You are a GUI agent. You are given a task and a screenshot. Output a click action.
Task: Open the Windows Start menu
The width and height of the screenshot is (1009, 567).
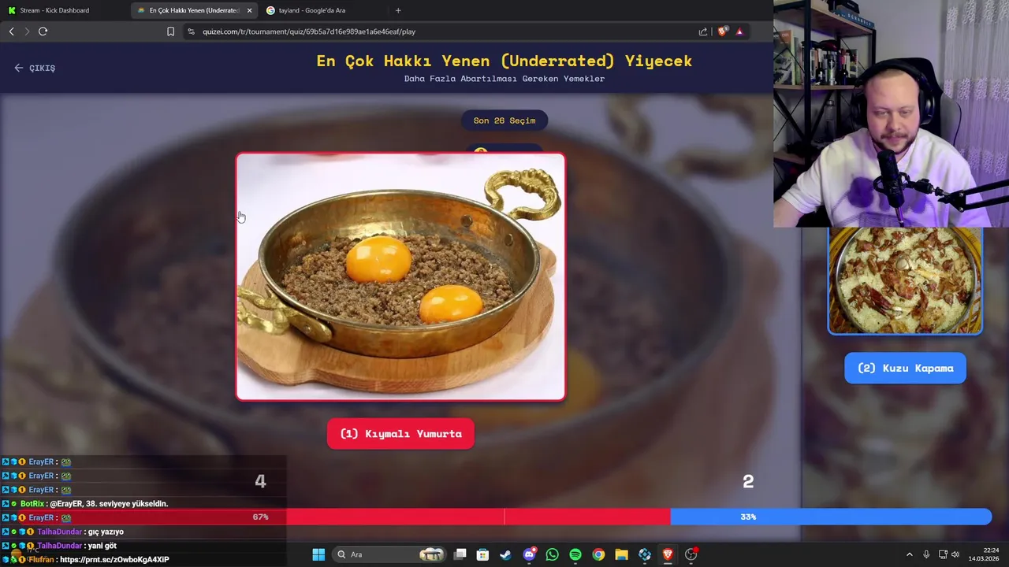(x=318, y=554)
